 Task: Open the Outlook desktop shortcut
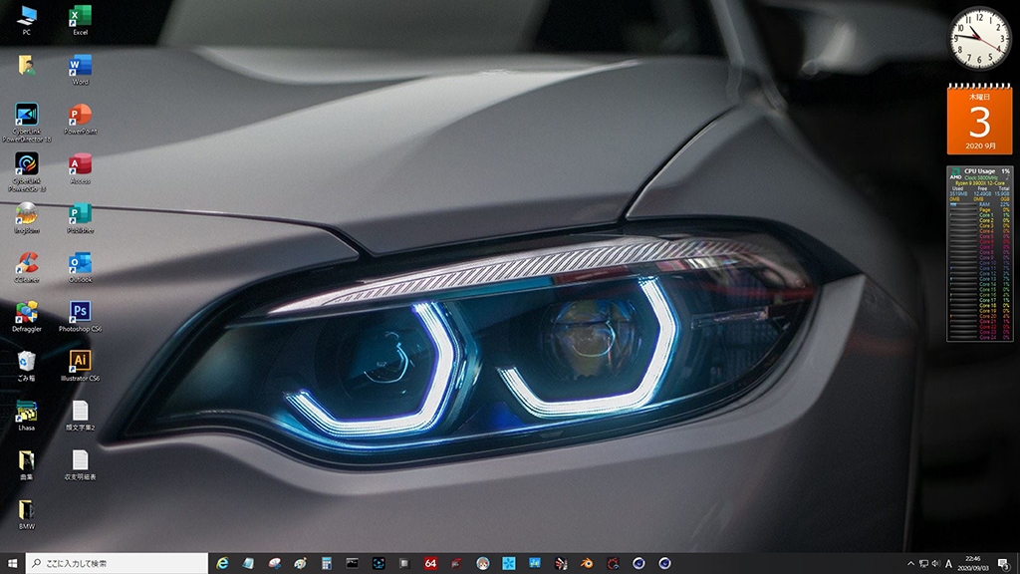tap(80, 267)
